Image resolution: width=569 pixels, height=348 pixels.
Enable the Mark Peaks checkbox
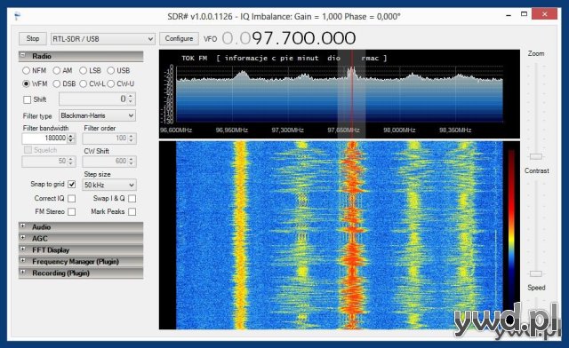click(132, 211)
